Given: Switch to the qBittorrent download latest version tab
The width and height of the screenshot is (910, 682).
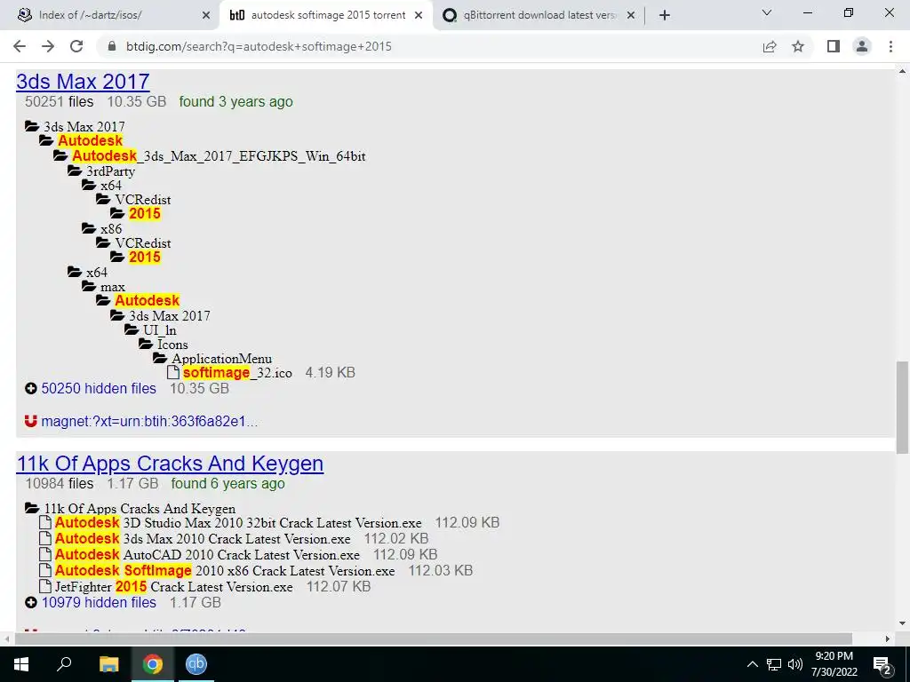Looking at the screenshot, I should (539, 15).
